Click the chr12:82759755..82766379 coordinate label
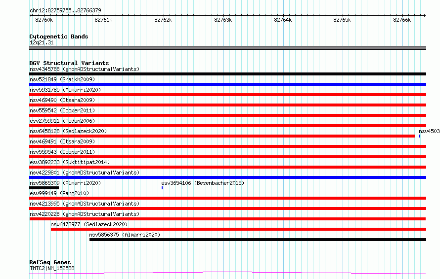This screenshot has width=440, height=279. 65,10
